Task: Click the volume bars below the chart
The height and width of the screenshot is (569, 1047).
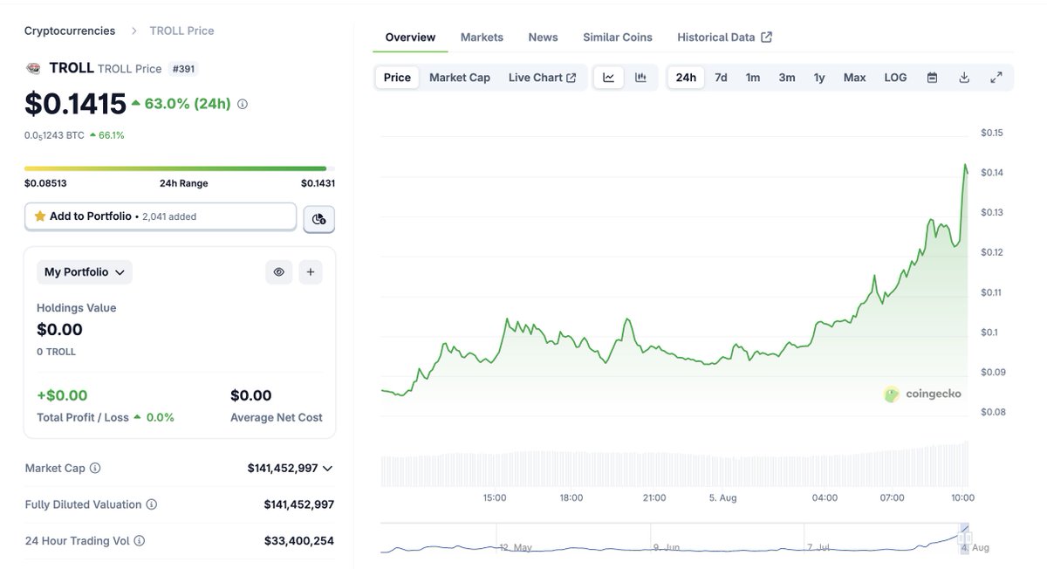Action: (x=674, y=464)
